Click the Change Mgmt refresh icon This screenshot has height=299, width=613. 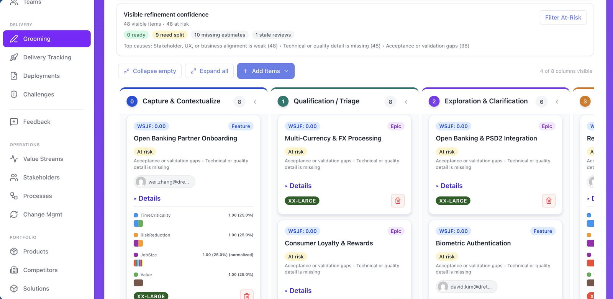coord(14,214)
